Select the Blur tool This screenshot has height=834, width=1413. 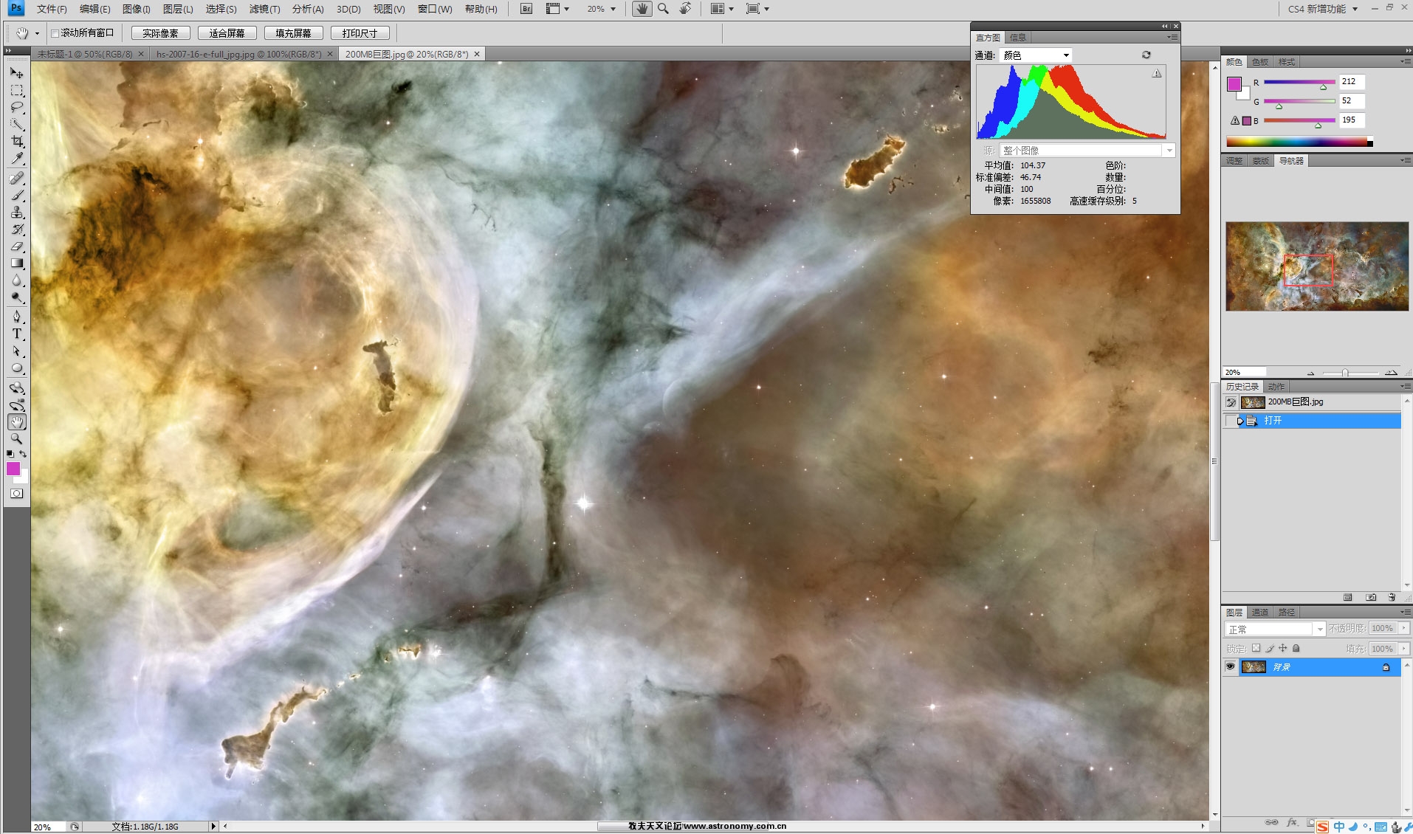(17, 280)
